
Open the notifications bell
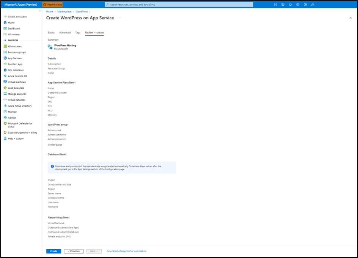[x=290, y=5]
